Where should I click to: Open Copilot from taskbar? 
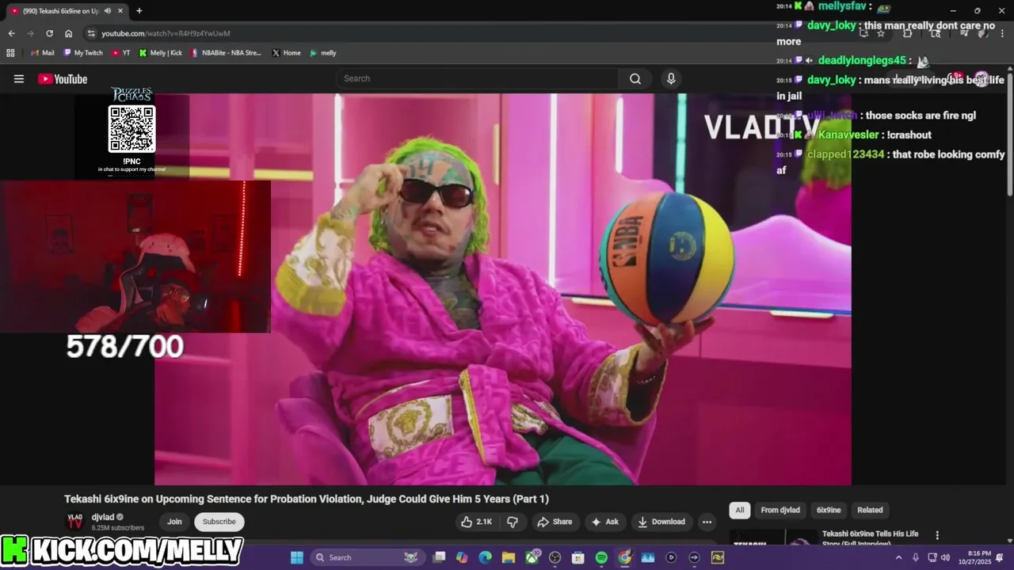pyautogui.click(x=463, y=557)
